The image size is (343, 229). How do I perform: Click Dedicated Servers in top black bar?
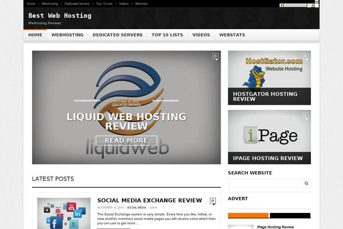pyautogui.click(x=77, y=4)
